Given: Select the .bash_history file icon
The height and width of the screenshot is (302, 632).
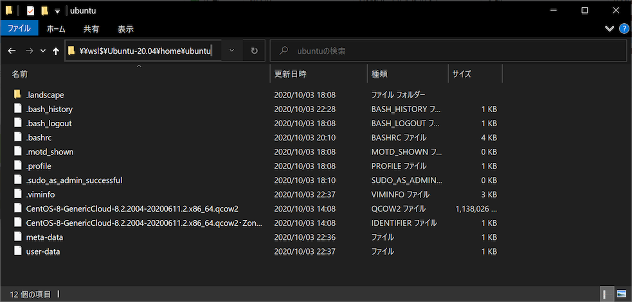Looking at the screenshot, I should pyautogui.click(x=17, y=108).
